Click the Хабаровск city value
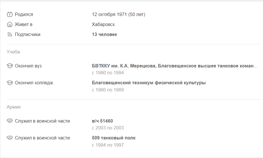Image resolution: width=263 pixels, height=158 pixels. coord(103,24)
